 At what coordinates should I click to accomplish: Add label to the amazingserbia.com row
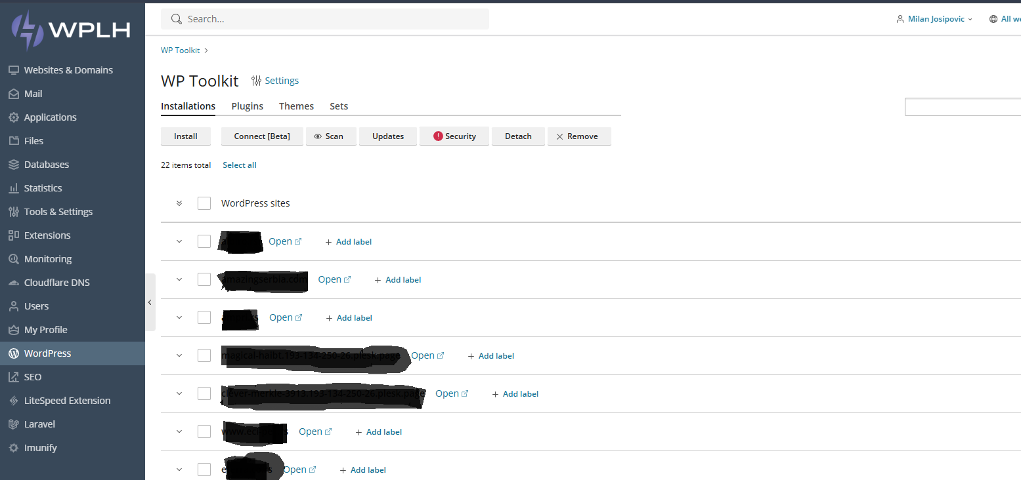pos(398,280)
